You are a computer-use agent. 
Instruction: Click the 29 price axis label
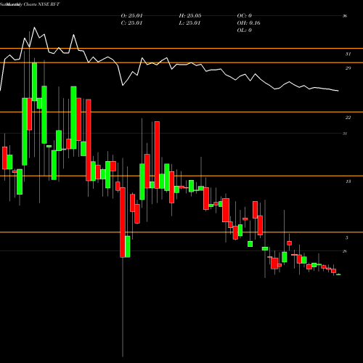click(348, 68)
